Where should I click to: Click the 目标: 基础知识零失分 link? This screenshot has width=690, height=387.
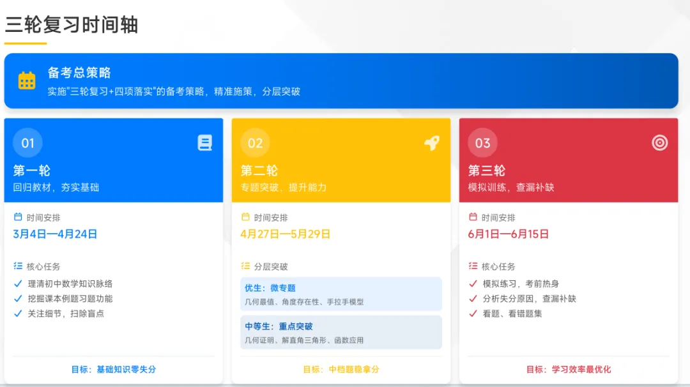point(114,368)
